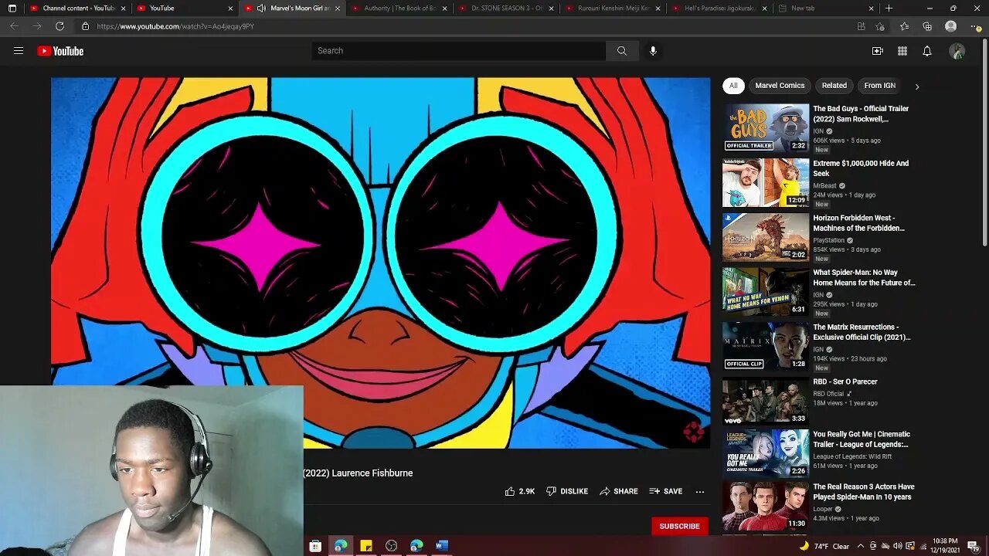This screenshot has width=989, height=556.
Task: Switch to Hell's Paradise tab
Action: point(719,8)
